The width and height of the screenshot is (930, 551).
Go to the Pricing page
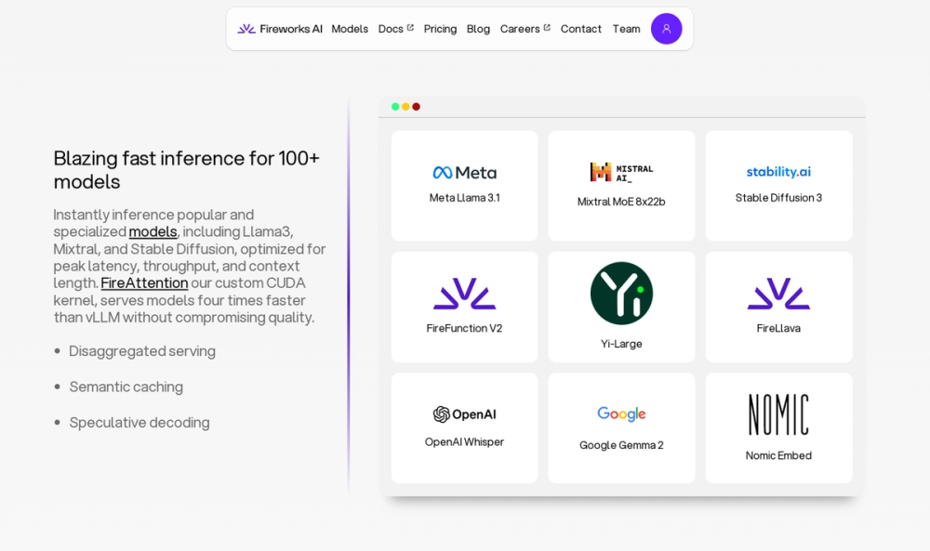click(440, 29)
